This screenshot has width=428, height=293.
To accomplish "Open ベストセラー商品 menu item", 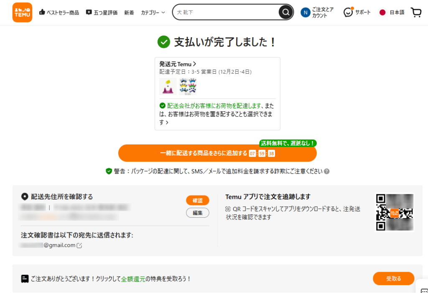I will [59, 13].
